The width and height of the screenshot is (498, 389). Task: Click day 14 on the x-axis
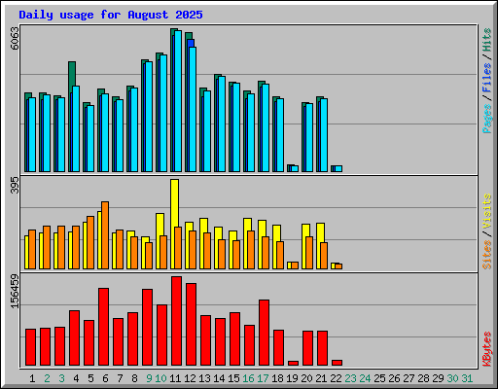(219, 378)
